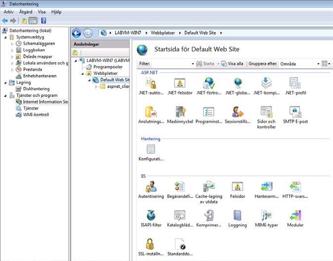Open the SMTP E-post icon

[295, 112]
